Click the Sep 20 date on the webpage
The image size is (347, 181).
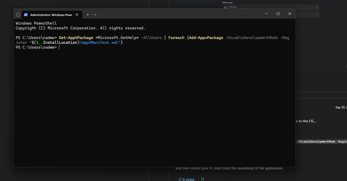[x=341, y=107]
